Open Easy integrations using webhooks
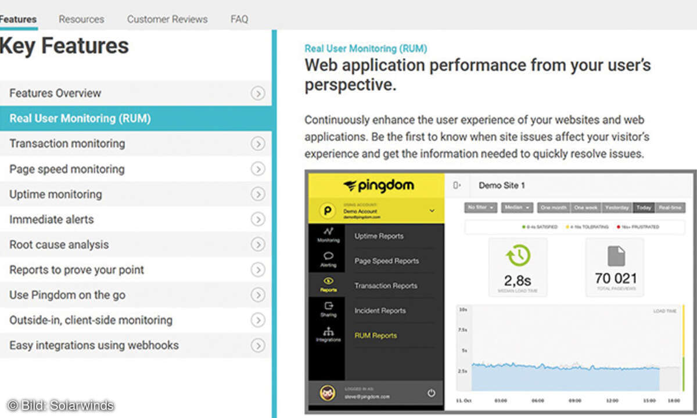697x418 pixels. pos(135,345)
